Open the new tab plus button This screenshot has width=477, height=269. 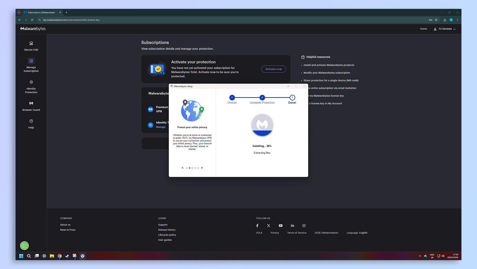click(x=66, y=12)
